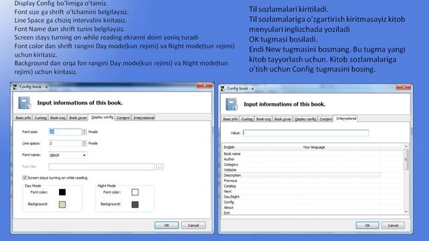
Task: Close the right Config book dialog
Action: 404,87
